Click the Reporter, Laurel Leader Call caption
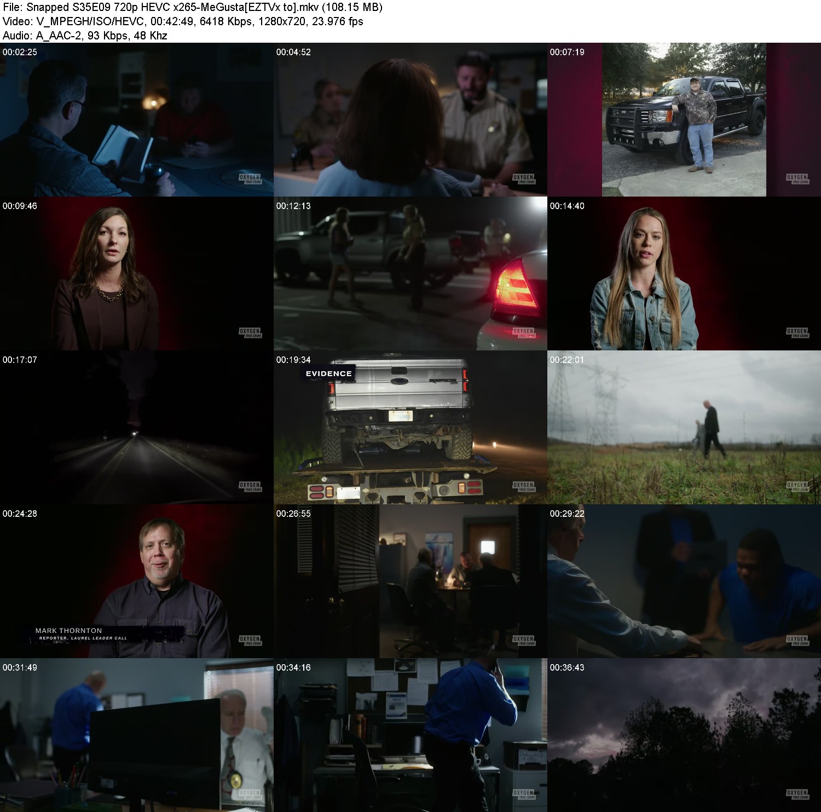821x812 pixels. 83,638
